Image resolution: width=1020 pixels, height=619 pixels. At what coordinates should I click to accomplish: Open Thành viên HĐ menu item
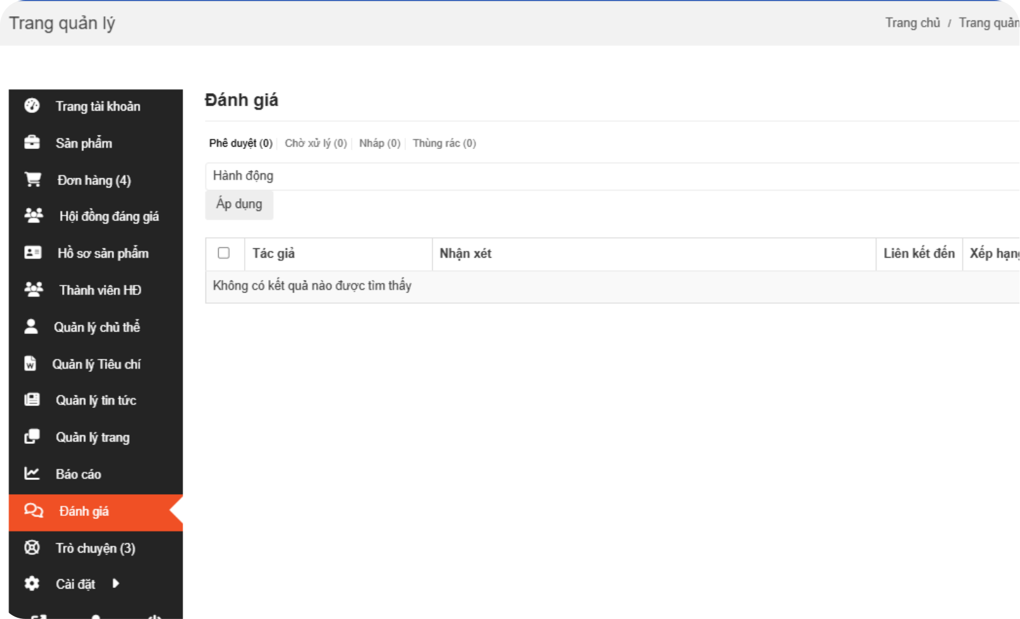tap(100, 290)
